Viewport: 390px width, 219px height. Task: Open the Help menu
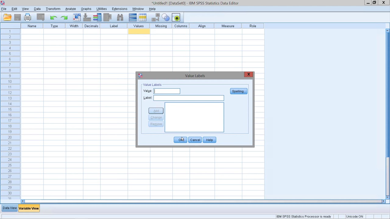[152, 9]
